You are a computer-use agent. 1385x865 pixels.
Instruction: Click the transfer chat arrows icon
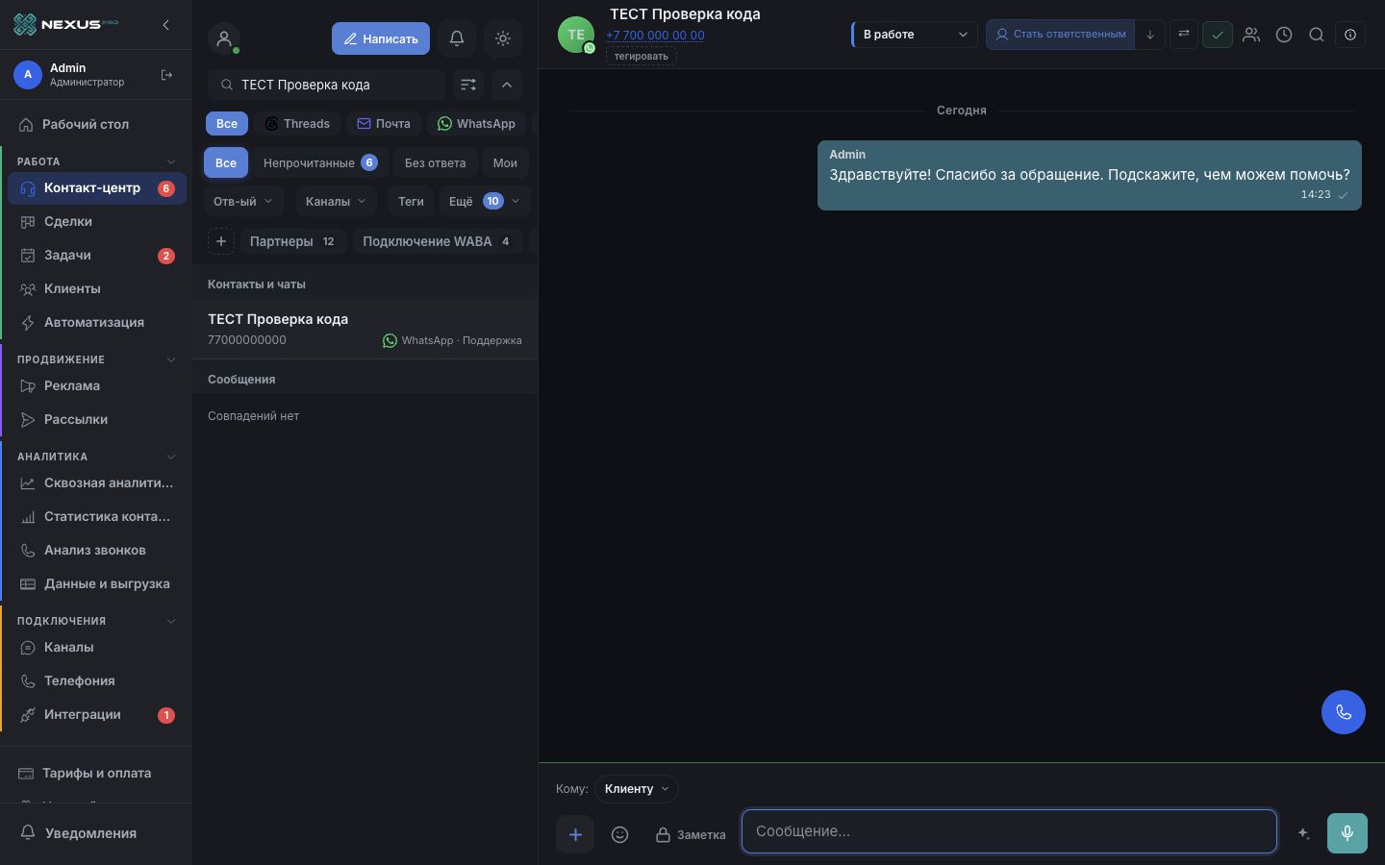1184,35
